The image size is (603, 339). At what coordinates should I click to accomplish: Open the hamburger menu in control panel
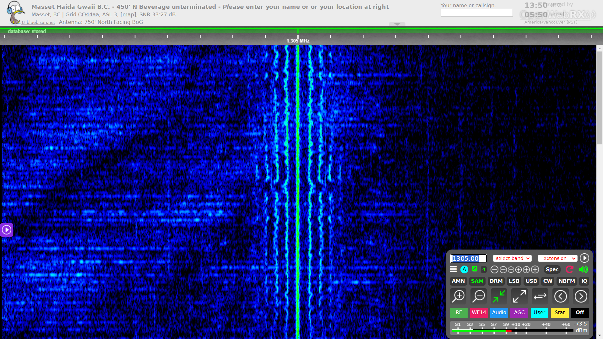coord(453,269)
